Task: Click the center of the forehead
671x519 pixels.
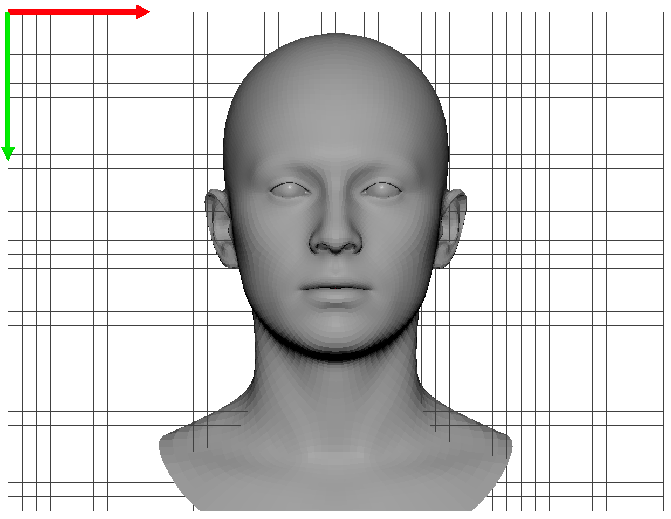Action: (x=335, y=135)
